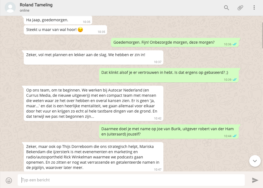The width and height of the screenshot is (263, 188).
Task: Focus the 'Typ een bericht' input field
Action: tap(131, 180)
